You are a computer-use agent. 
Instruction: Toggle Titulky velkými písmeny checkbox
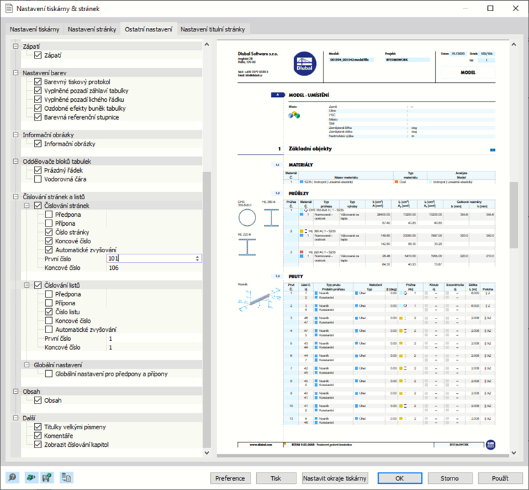point(38,427)
